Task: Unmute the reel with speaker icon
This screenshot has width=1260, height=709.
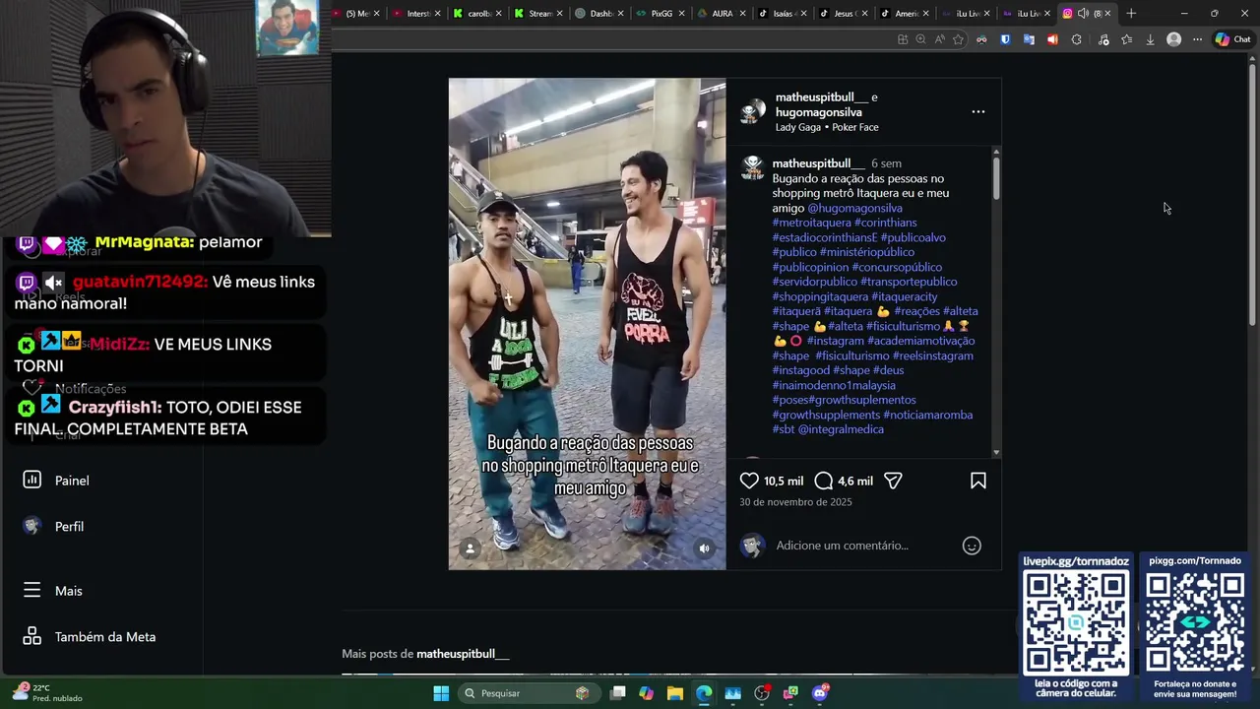Action: pyautogui.click(x=704, y=548)
